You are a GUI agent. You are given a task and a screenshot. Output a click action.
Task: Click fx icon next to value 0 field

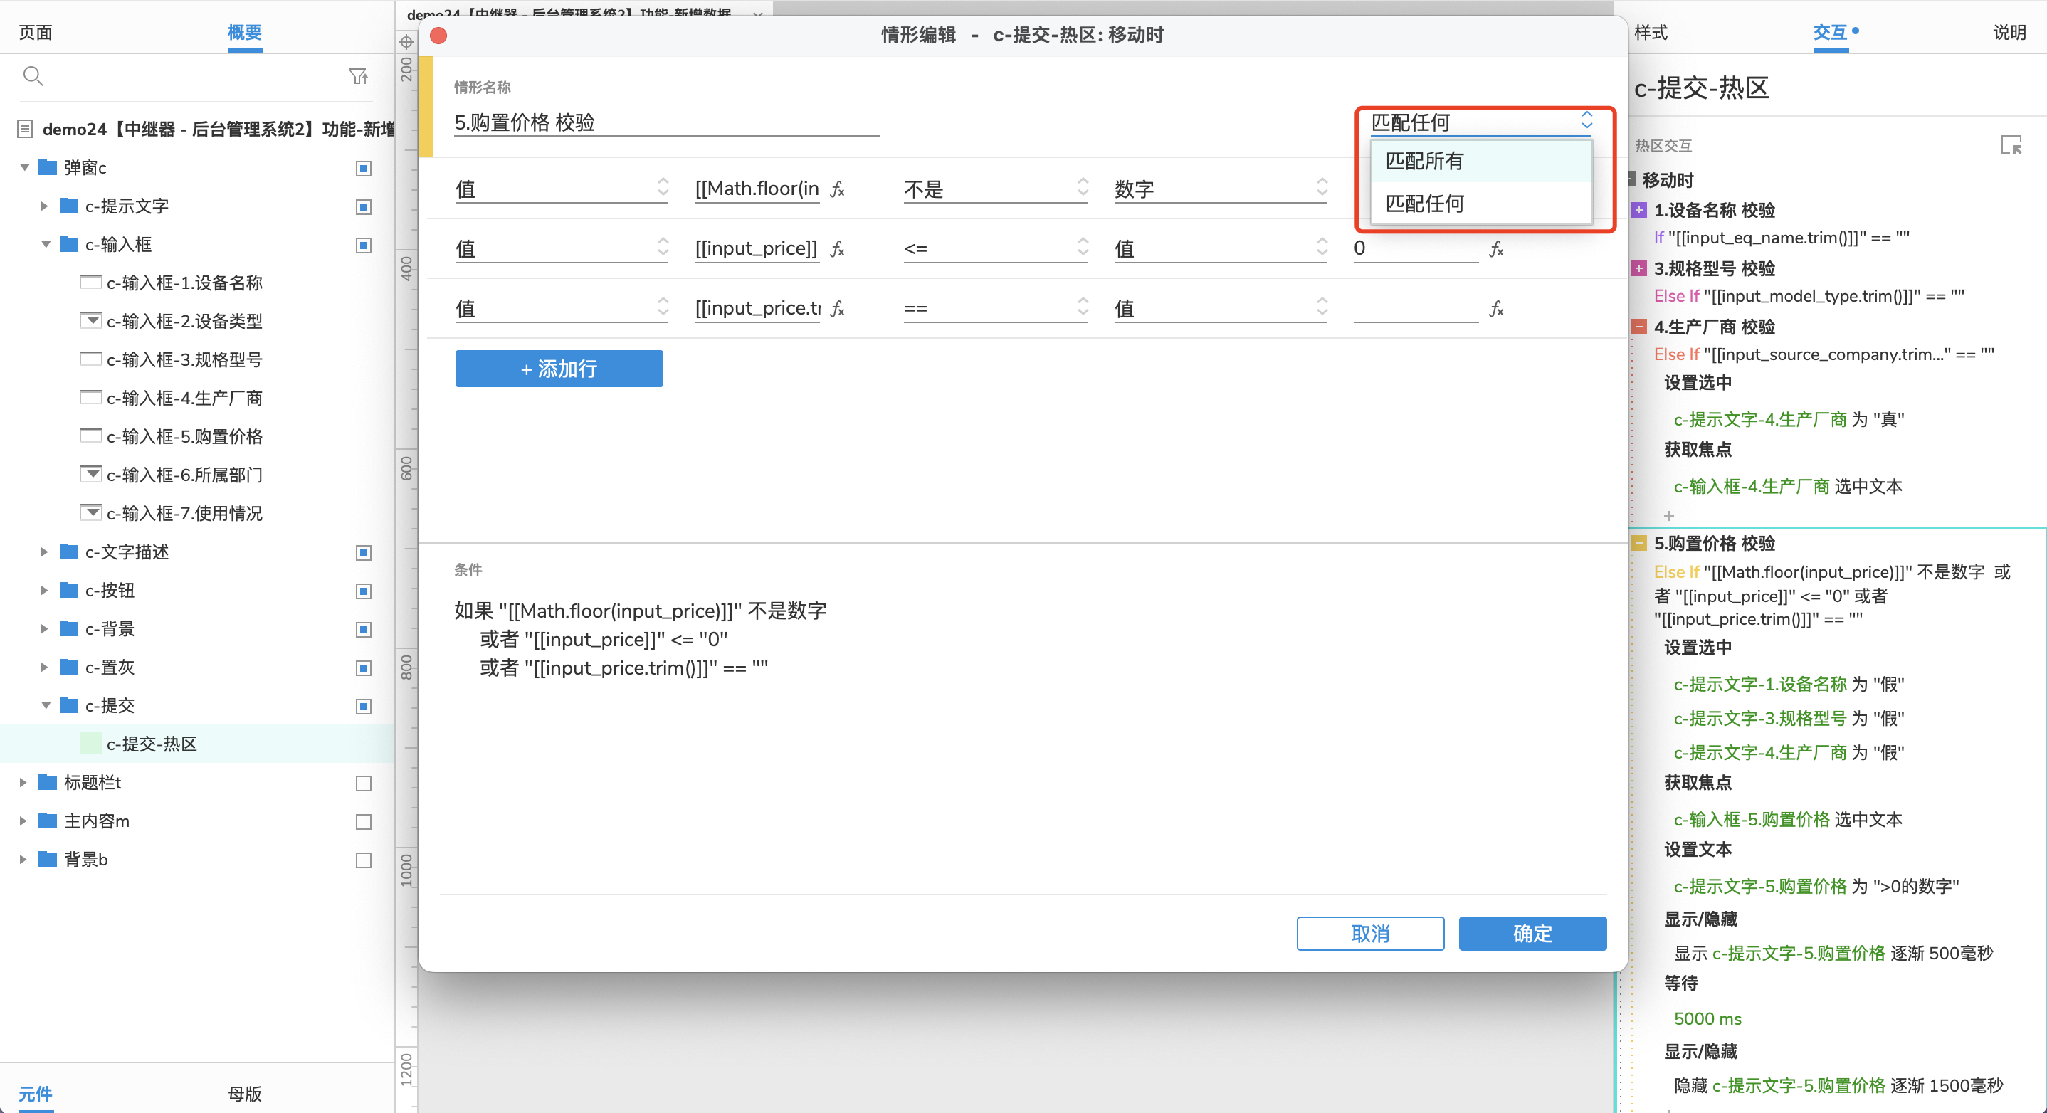1496,248
